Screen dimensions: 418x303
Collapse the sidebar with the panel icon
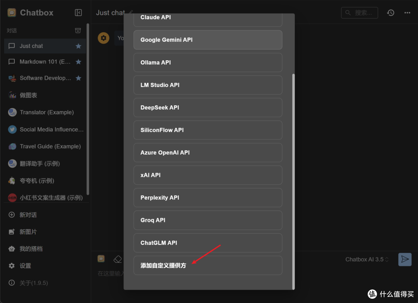[x=78, y=12]
